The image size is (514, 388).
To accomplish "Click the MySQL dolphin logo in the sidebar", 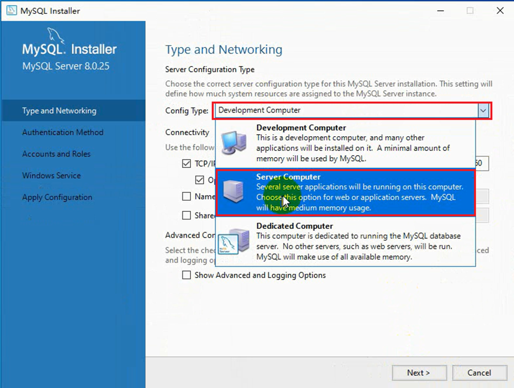I will (55, 35).
